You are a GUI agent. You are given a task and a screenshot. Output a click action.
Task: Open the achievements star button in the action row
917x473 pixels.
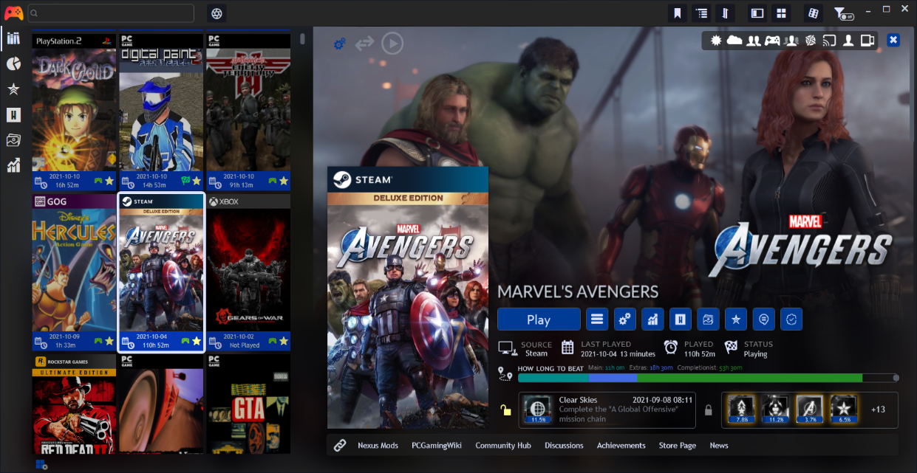(736, 320)
